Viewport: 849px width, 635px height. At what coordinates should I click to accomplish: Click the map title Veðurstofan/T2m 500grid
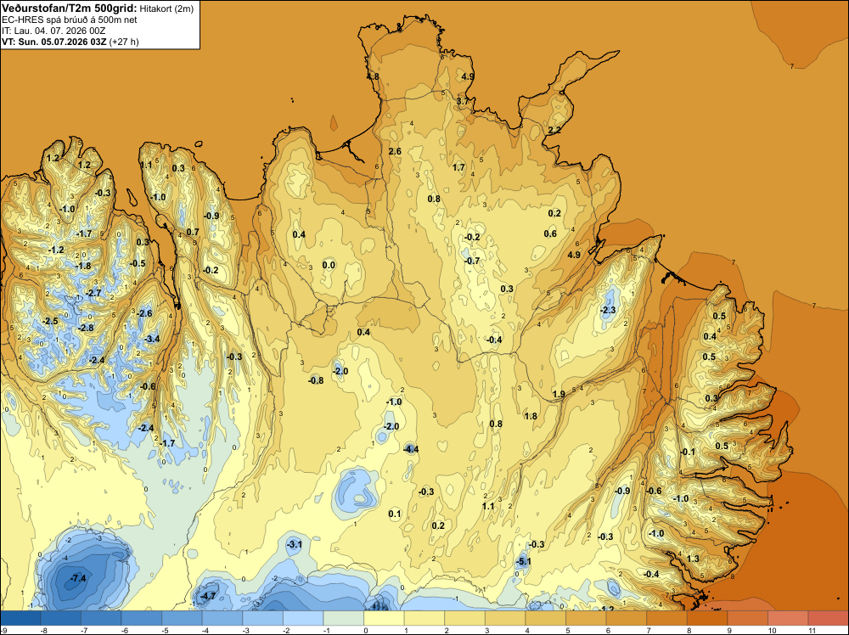(70, 8)
